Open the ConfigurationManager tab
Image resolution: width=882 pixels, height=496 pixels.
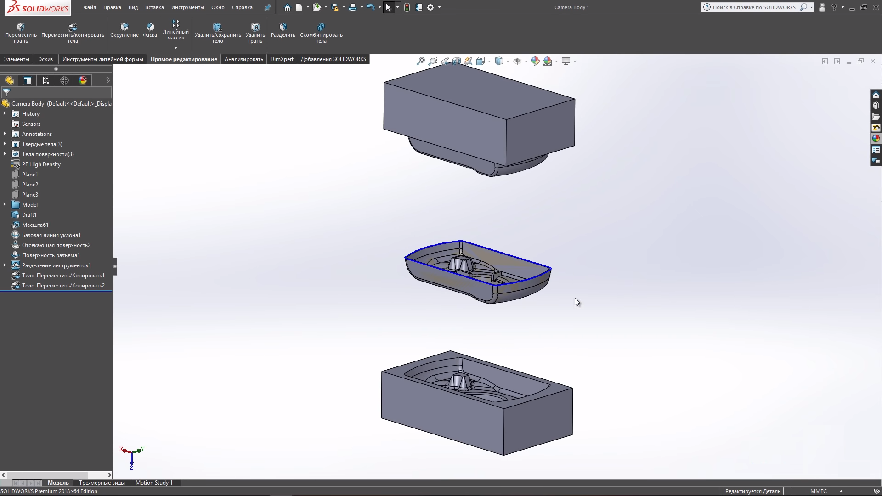(x=46, y=80)
